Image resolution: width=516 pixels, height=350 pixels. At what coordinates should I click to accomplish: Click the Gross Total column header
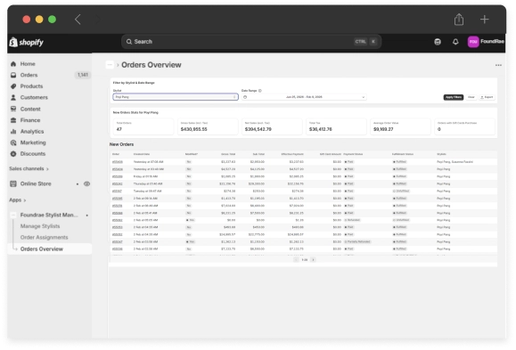point(228,154)
